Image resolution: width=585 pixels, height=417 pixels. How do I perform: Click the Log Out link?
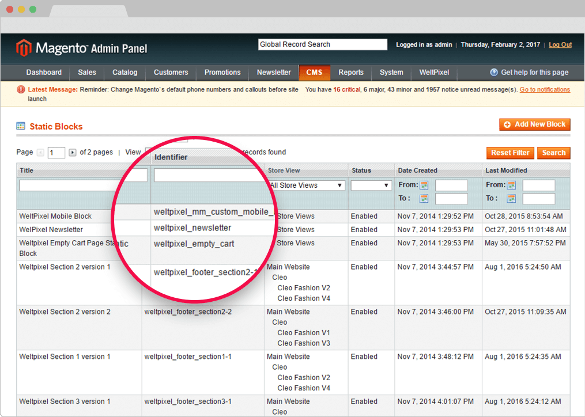[x=560, y=44]
